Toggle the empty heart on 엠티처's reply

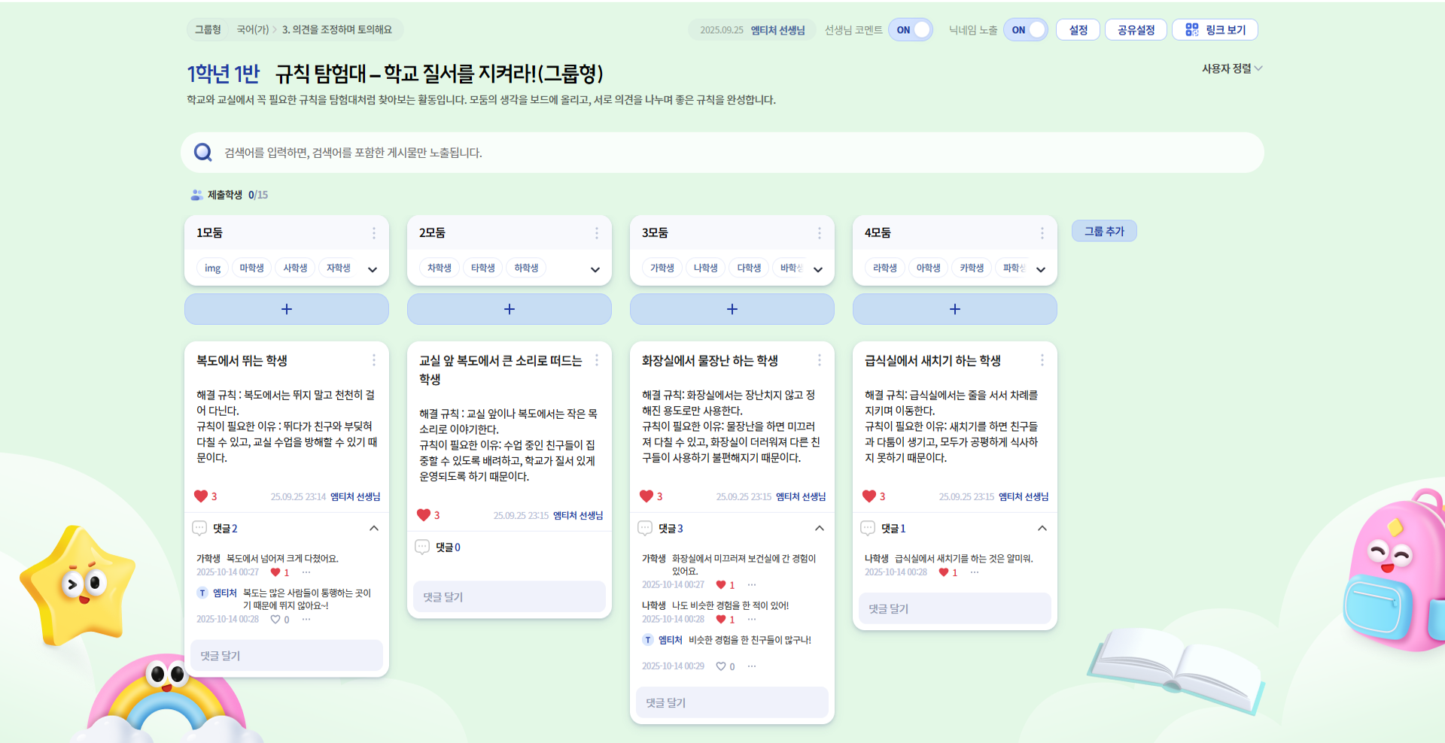[x=274, y=620]
